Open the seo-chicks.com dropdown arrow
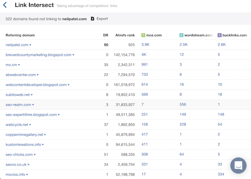The image size is (251, 179). [34, 155]
